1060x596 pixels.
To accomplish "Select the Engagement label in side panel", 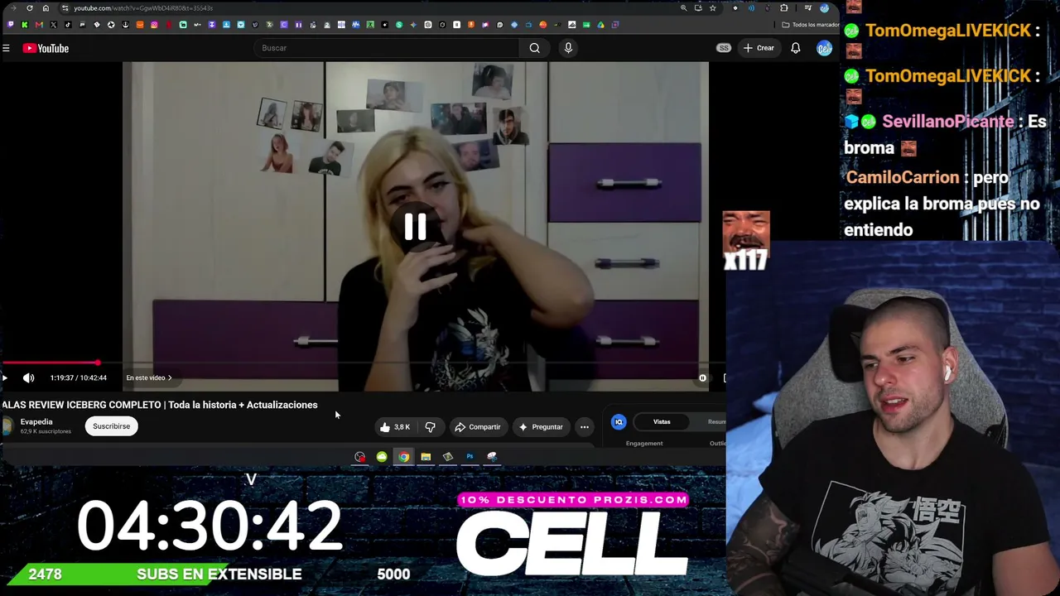I will [x=644, y=444].
